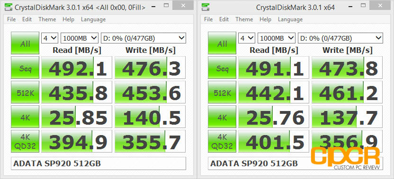Image resolution: width=394 pixels, height=179 pixels.
Task: Start the 512K test in right window
Action: [x=222, y=92]
